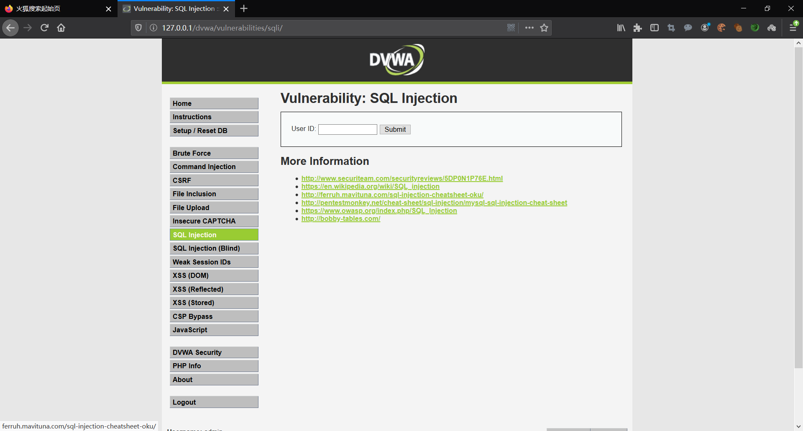Go back to the previous page
The image size is (803, 431).
pos(10,28)
